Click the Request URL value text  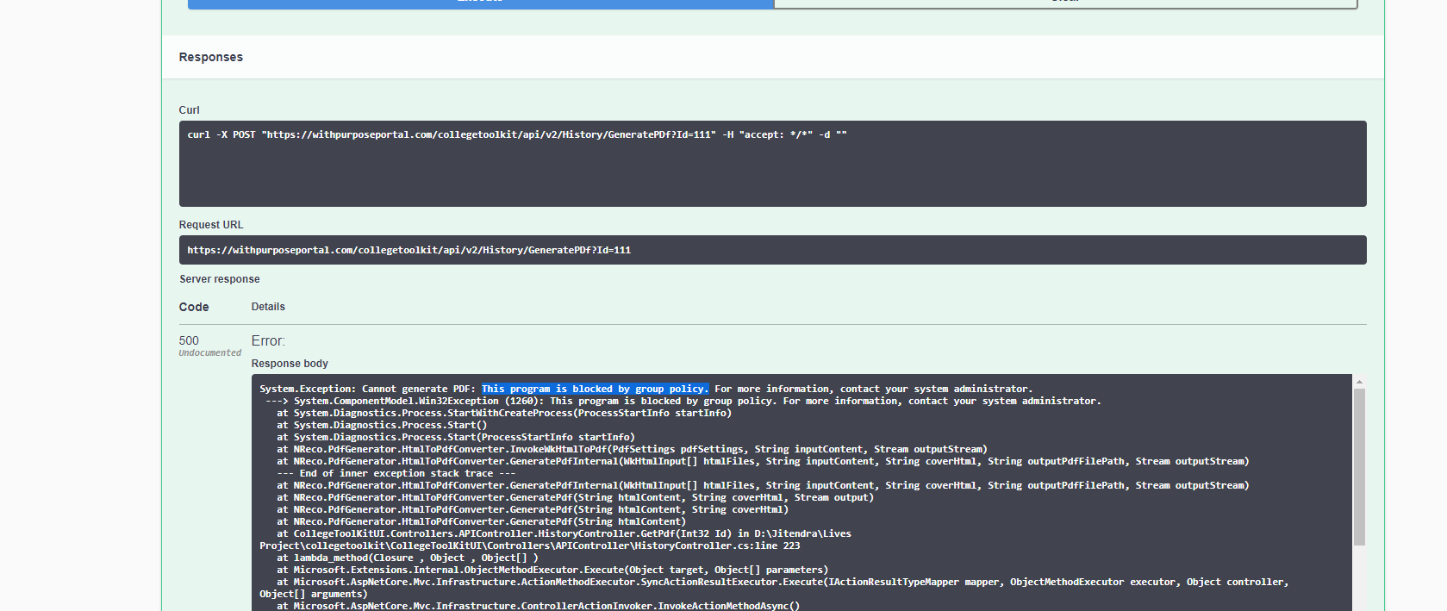point(409,251)
